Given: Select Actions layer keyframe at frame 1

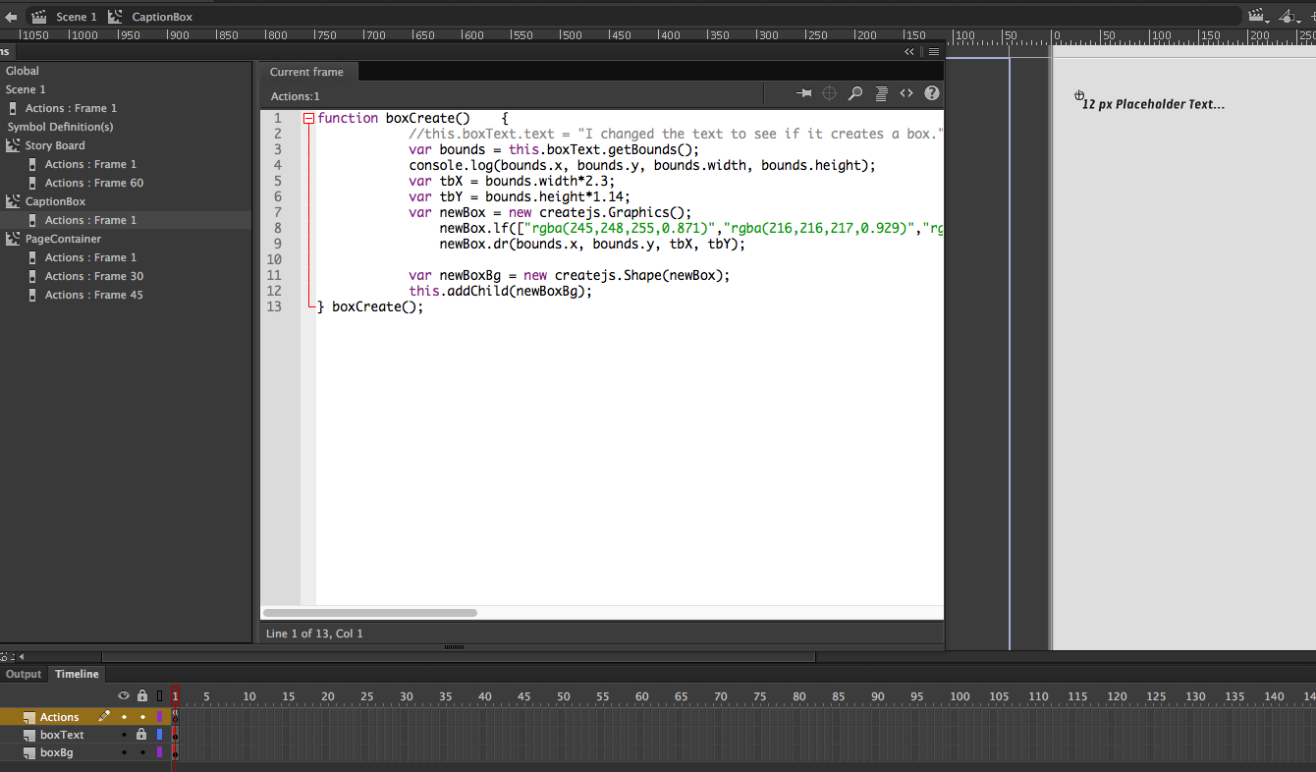Looking at the screenshot, I should pos(175,717).
